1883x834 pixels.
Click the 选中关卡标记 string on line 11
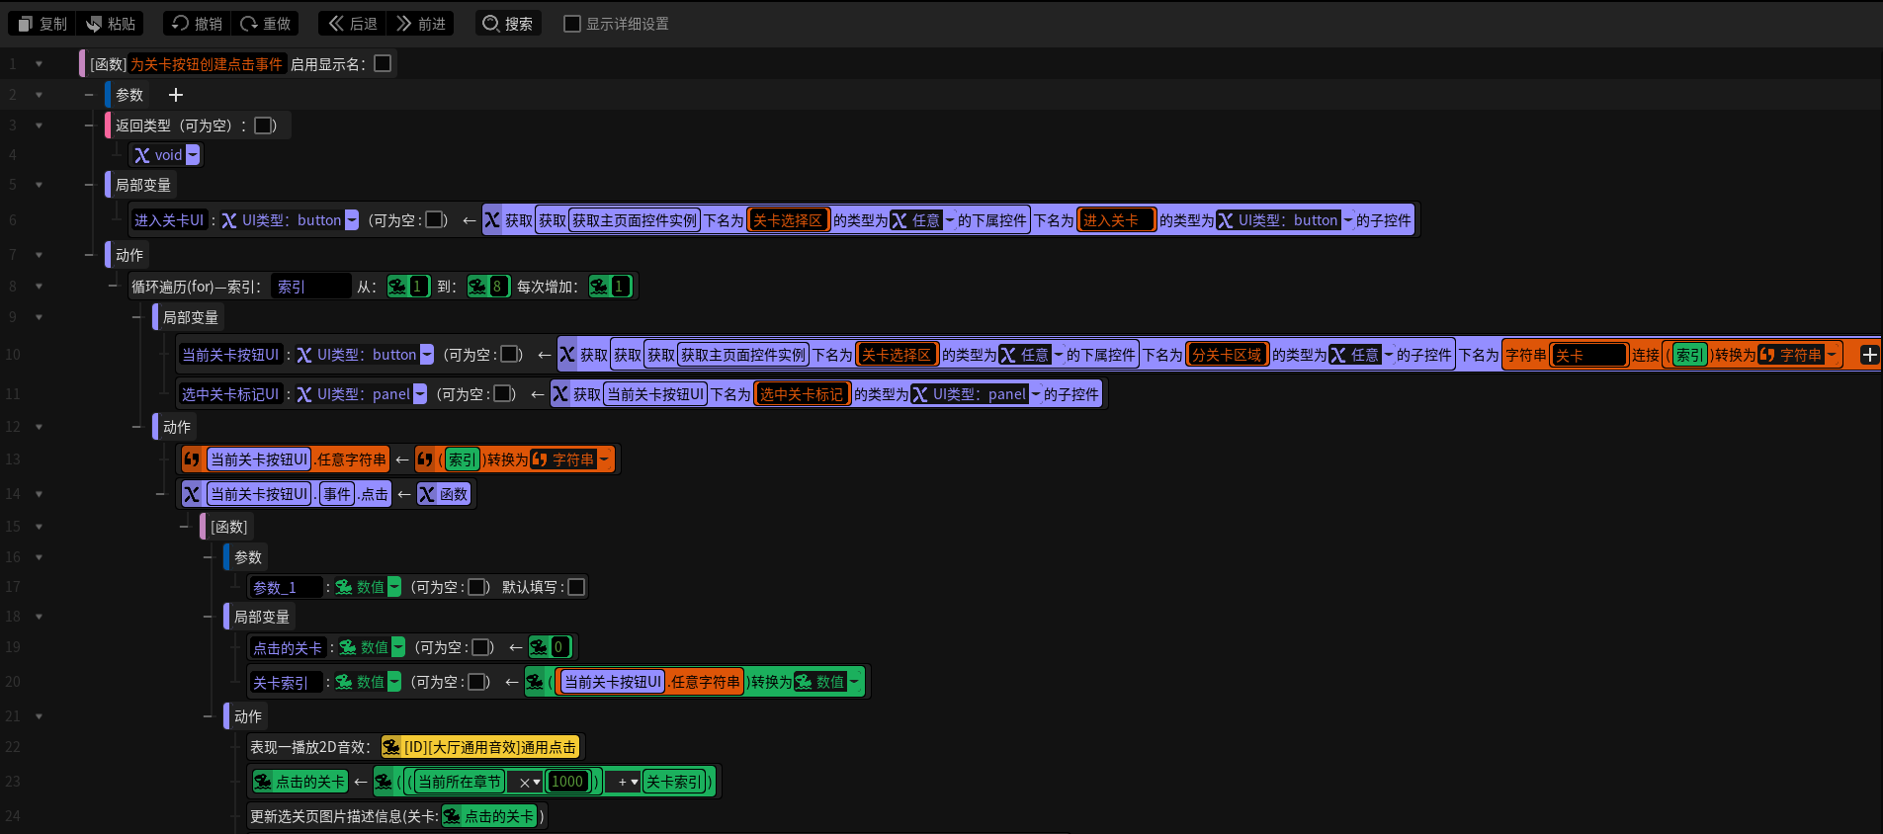pos(802,394)
